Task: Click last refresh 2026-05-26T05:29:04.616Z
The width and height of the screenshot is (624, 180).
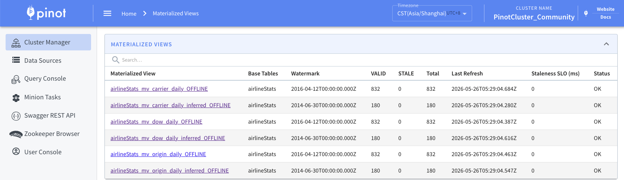Action: tap(484, 138)
